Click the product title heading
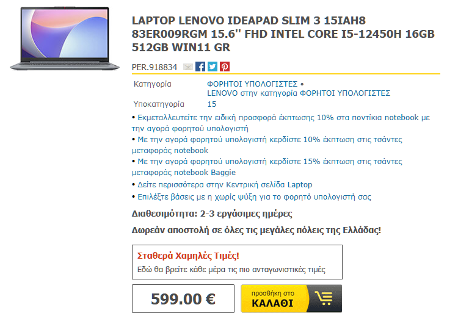The image size is (458, 313). pos(283,34)
